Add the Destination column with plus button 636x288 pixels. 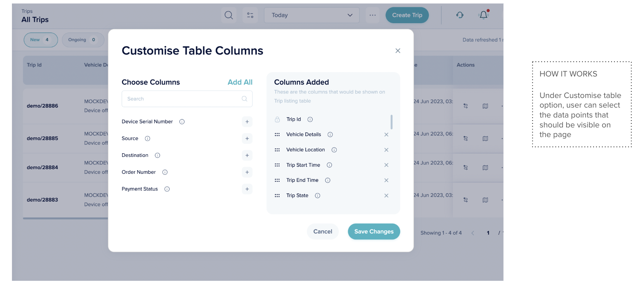tap(247, 156)
